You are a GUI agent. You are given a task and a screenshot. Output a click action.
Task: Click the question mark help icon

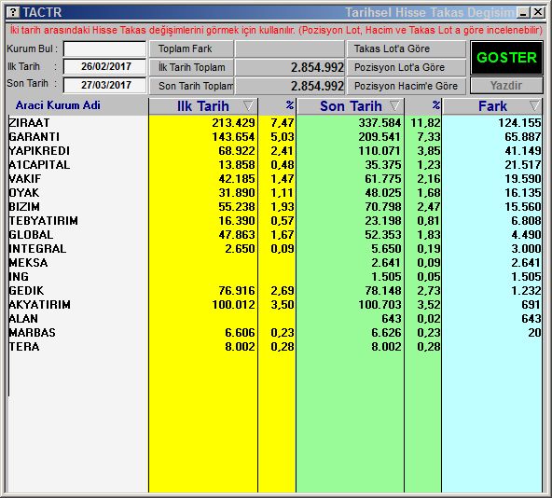pos(13,12)
